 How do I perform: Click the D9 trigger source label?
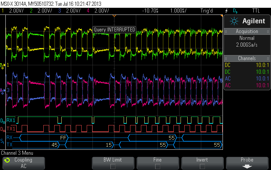point(235,11)
